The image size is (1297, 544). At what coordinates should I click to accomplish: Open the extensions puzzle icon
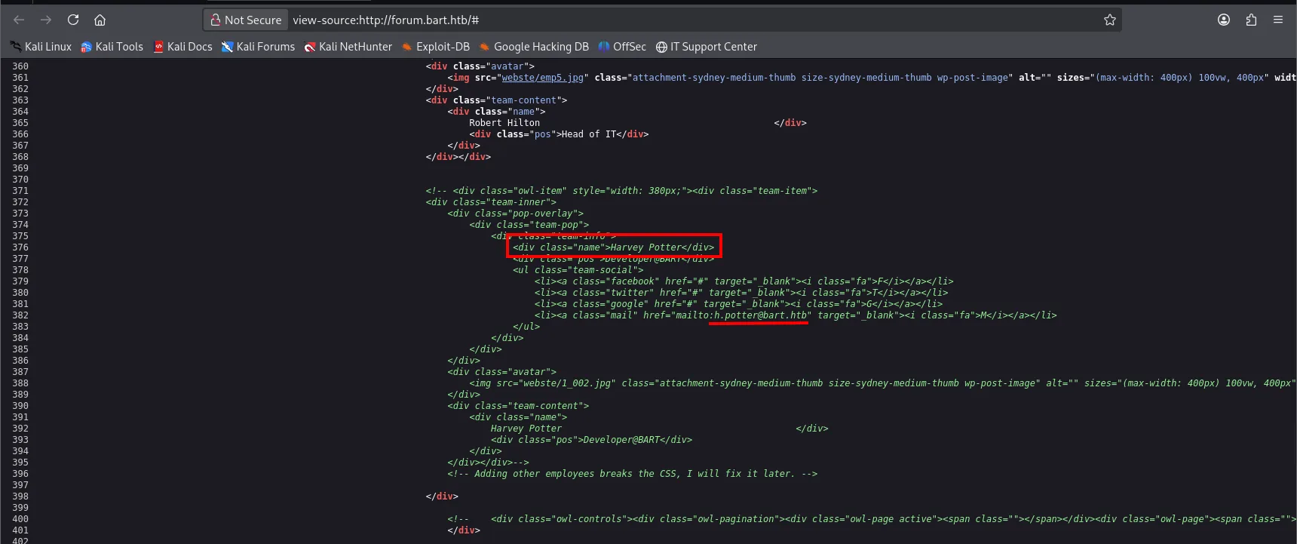pyautogui.click(x=1251, y=20)
